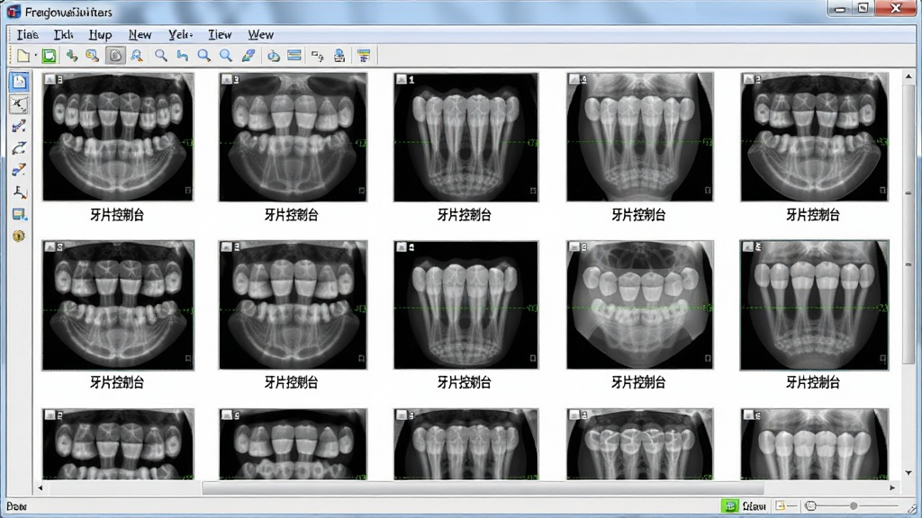922x518 pixels.
Task: Open the Wew menu
Action: [260, 35]
